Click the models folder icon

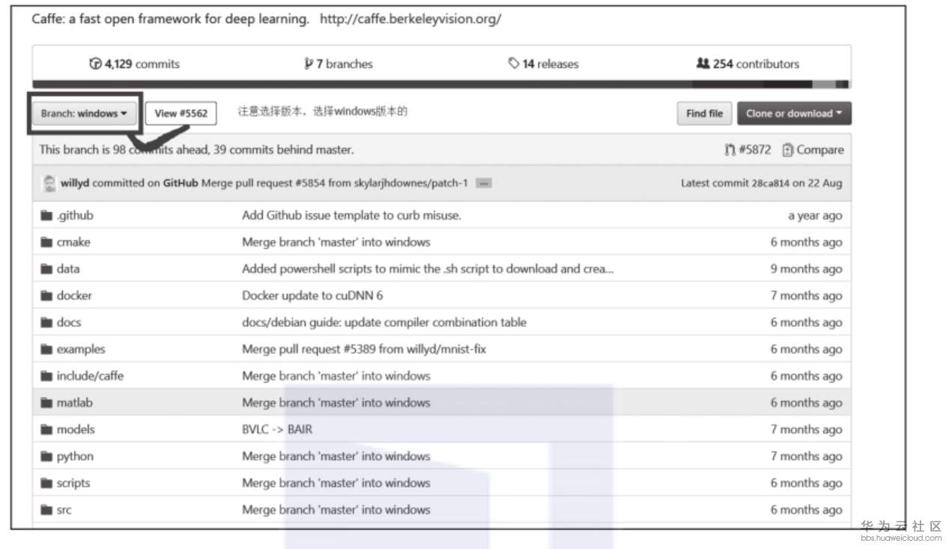46,430
